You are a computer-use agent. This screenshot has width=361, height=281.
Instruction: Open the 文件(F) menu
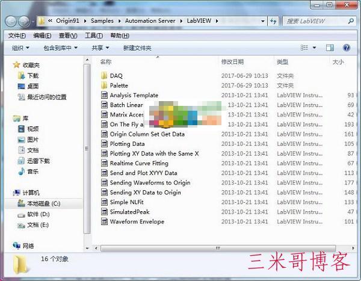17,36
